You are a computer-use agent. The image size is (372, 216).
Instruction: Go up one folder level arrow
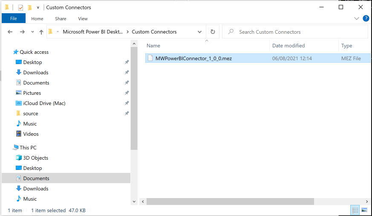(41, 32)
